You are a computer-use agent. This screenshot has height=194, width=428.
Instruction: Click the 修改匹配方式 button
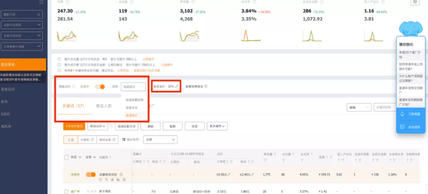(x=127, y=127)
